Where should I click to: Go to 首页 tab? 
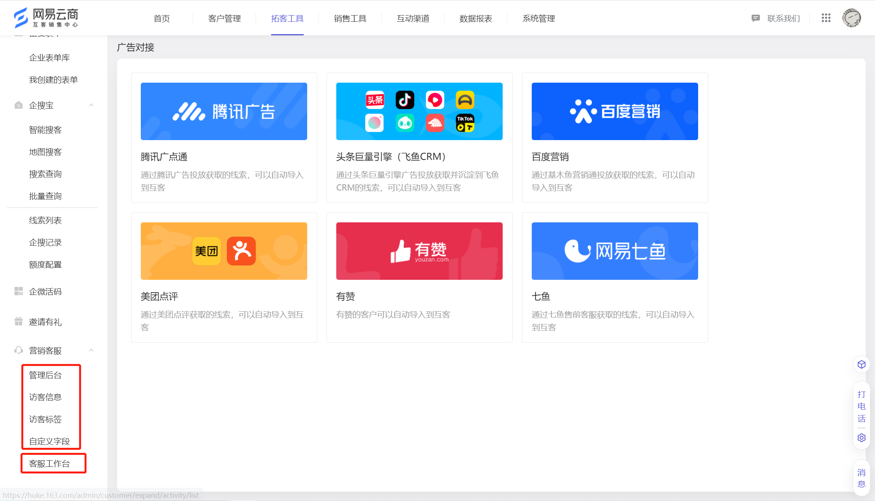pyautogui.click(x=162, y=18)
